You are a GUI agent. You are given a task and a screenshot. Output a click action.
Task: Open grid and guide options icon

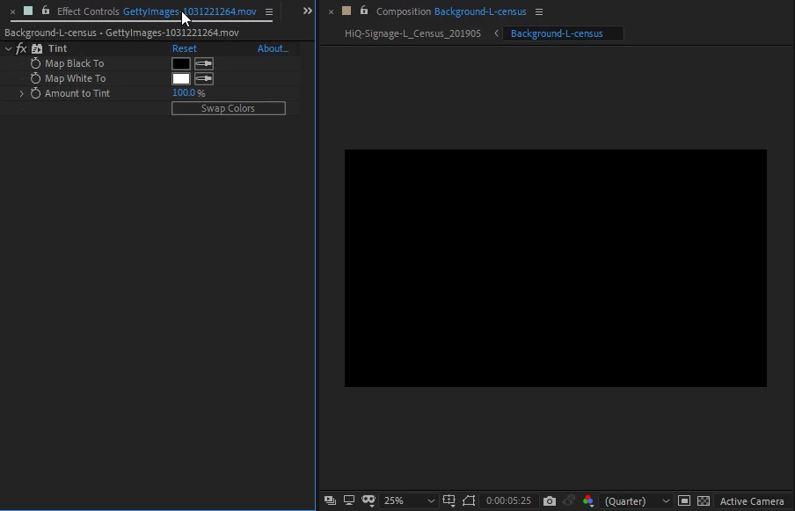point(449,500)
